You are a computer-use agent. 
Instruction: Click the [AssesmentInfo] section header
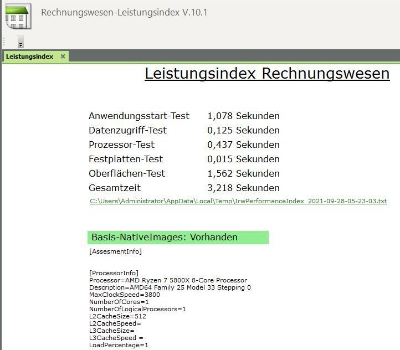115,252
